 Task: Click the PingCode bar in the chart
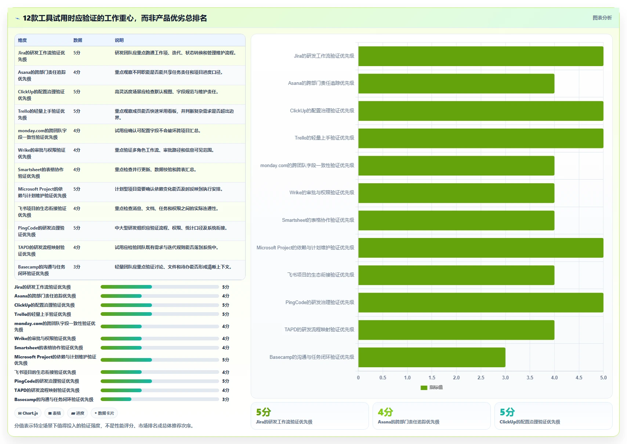click(481, 303)
